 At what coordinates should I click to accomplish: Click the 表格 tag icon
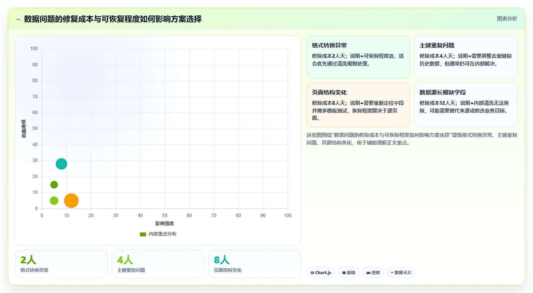tap(344, 273)
